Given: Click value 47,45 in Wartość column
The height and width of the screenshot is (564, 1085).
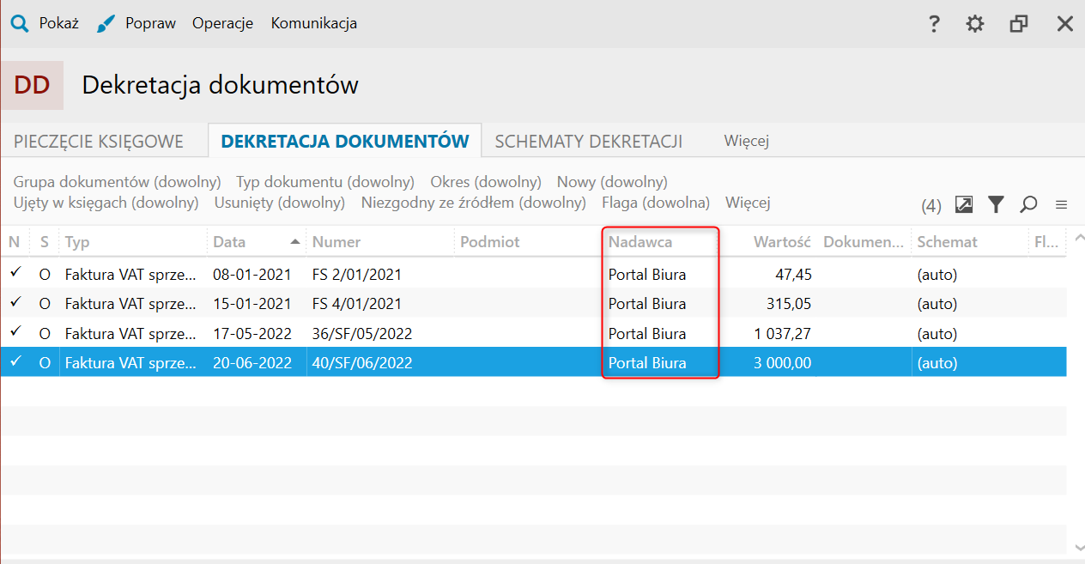Looking at the screenshot, I should [791, 275].
